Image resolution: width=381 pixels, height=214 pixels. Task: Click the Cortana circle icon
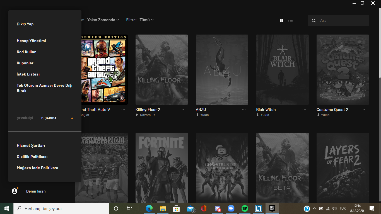(116, 208)
